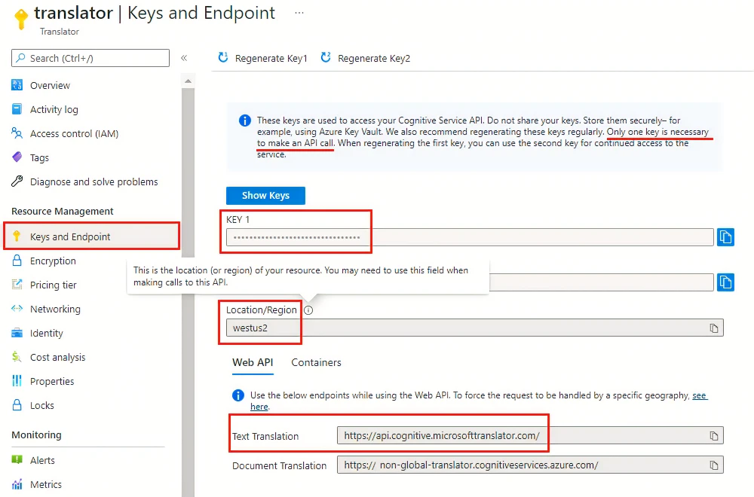Click the Text Translation endpoint field

click(x=530, y=435)
